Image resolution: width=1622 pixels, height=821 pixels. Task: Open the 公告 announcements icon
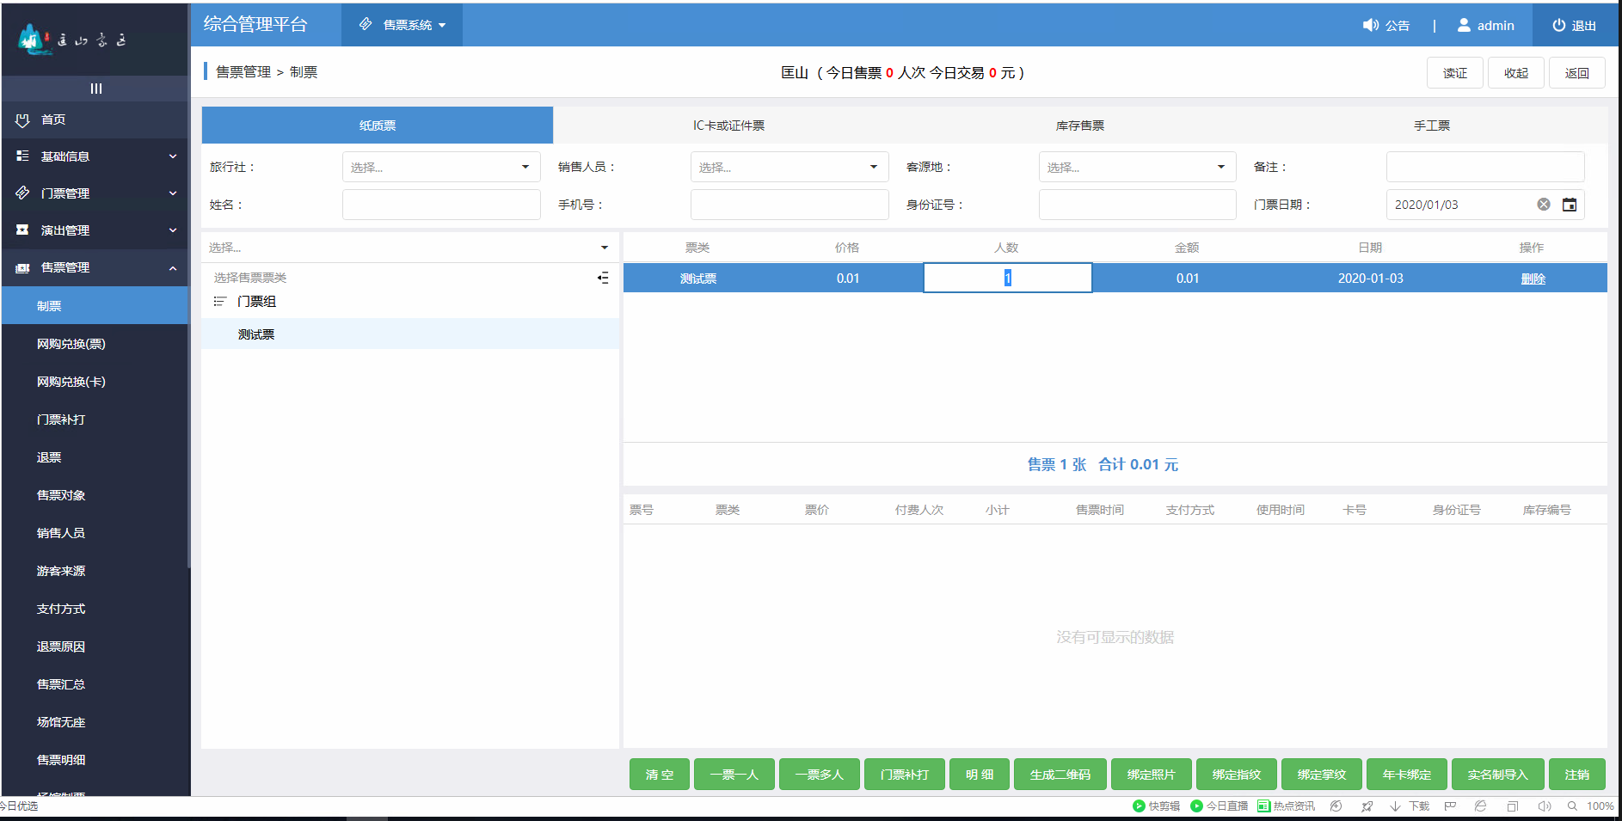[1371, 25]
